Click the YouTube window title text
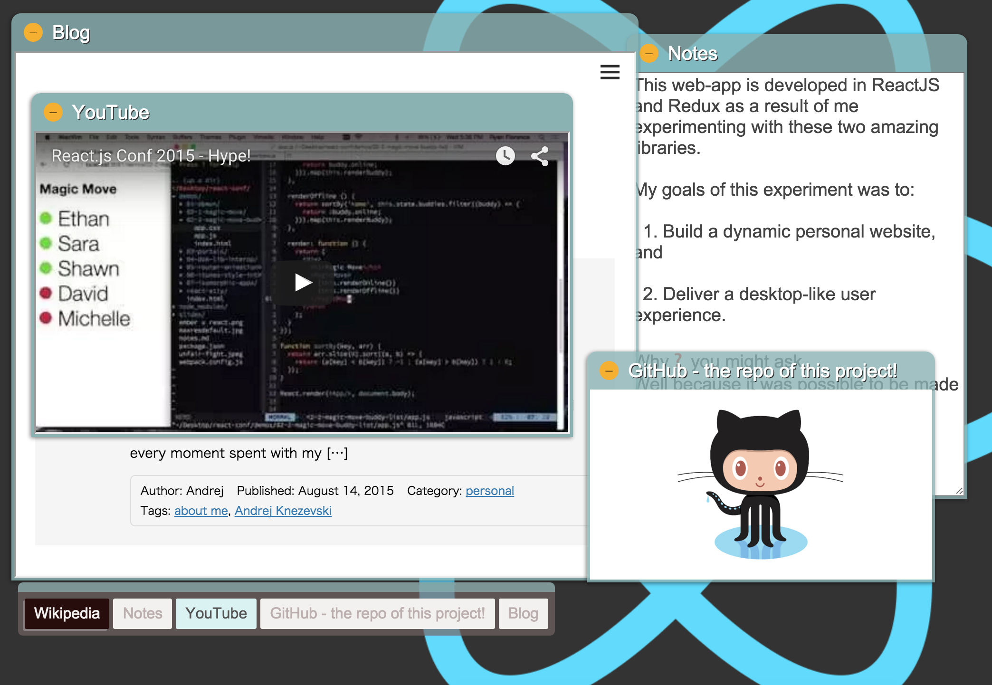The height and width of the screenshot is (685, 992). pyautogui.click(x=111, y=113)
